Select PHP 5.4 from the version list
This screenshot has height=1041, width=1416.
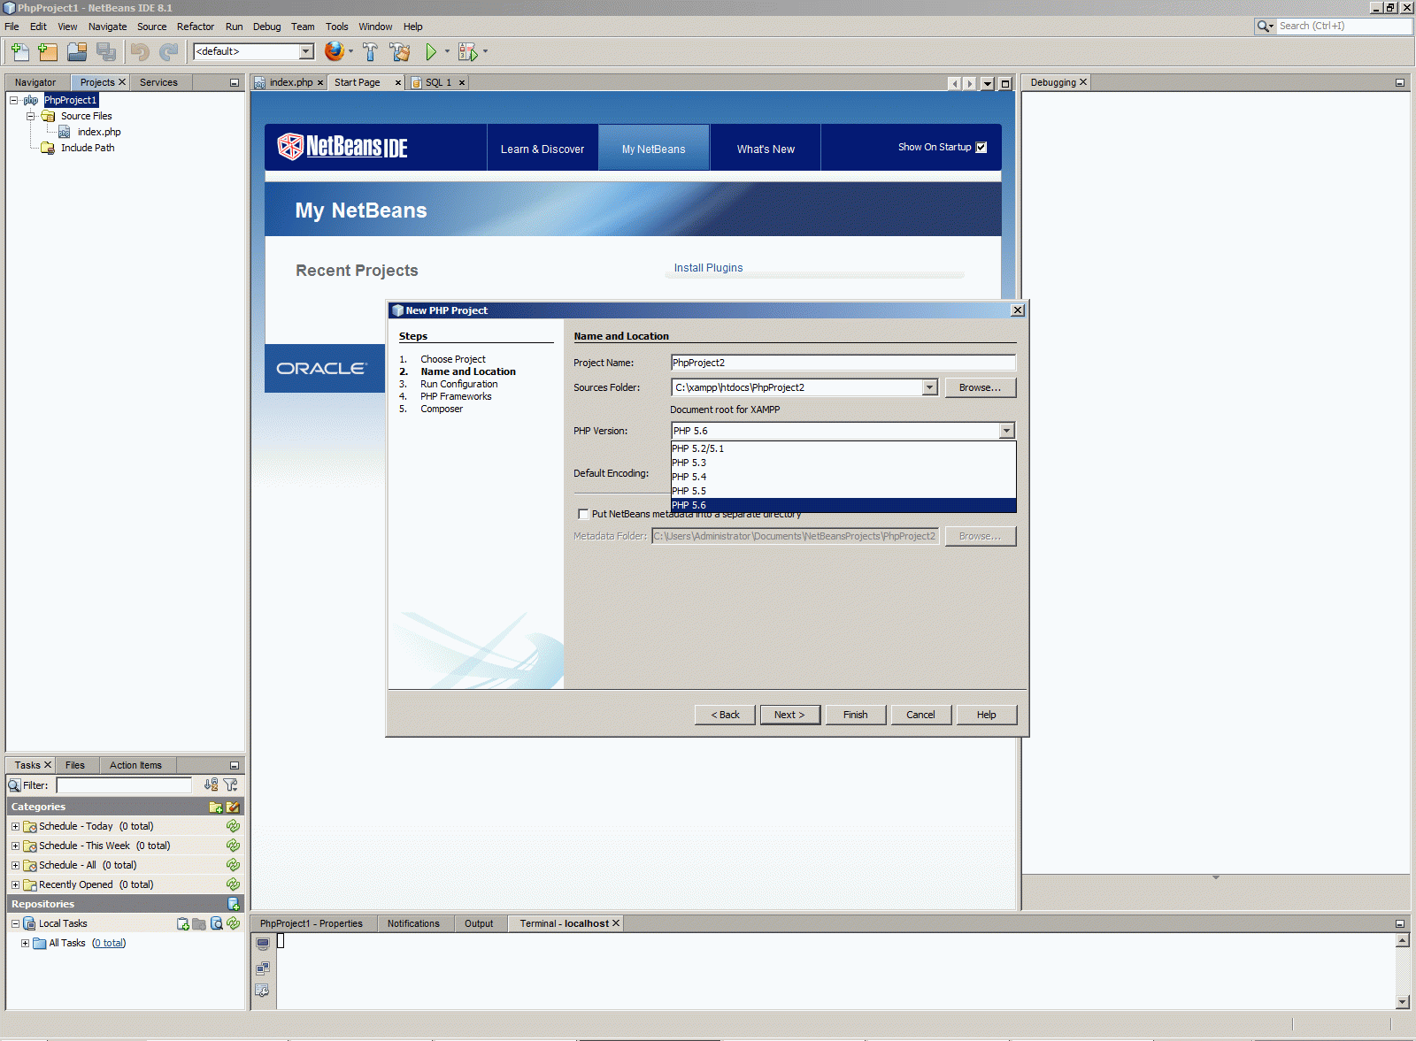[843, 477]
